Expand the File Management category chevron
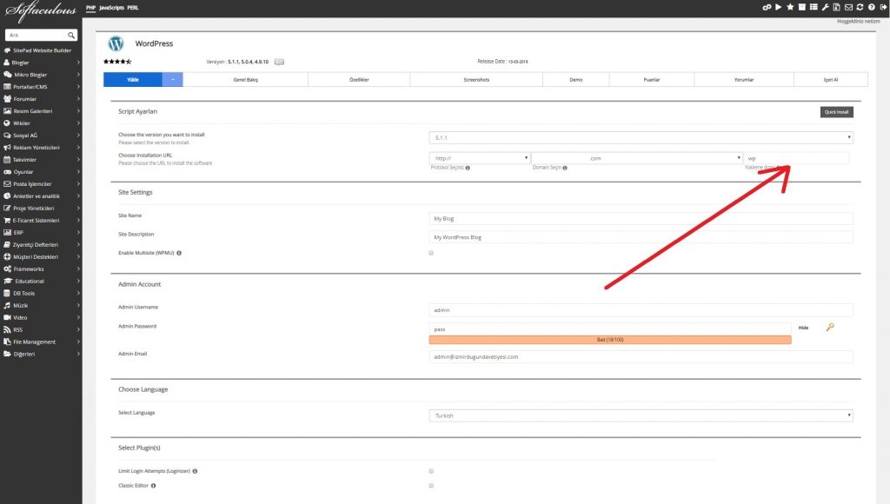 (77, 342)
